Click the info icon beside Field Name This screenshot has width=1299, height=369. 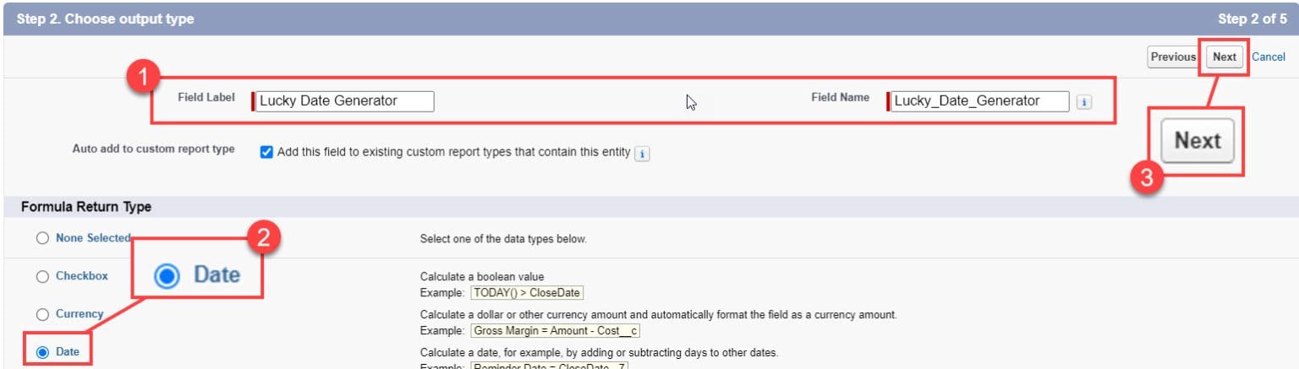(1085, 102)
